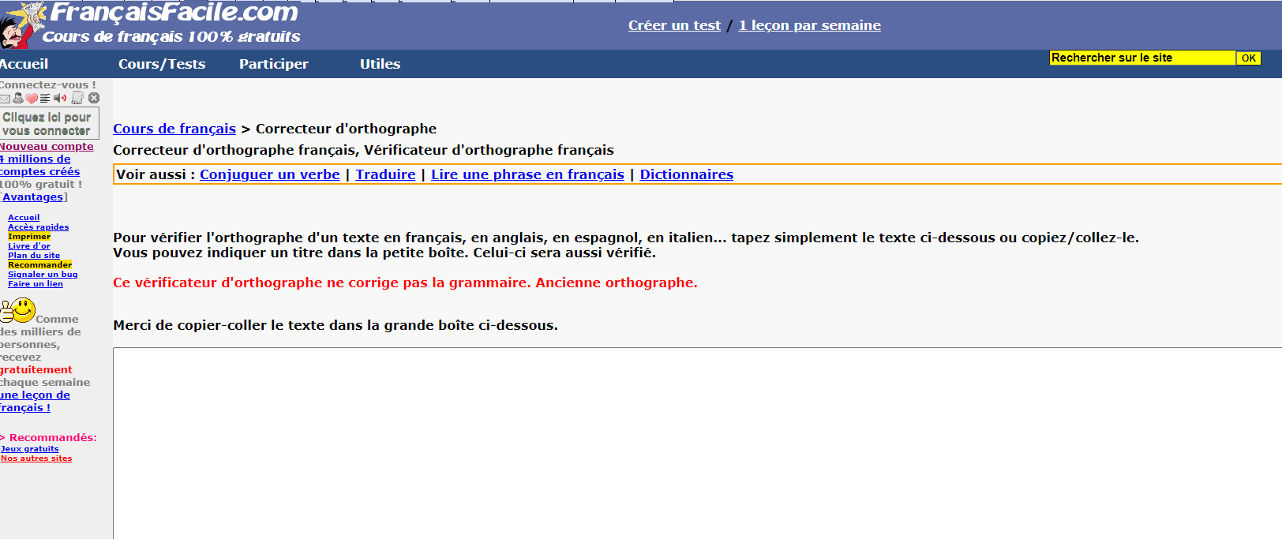Click the pink heart favorites icon
Screen dimensions: 1282x539
point(32,99)
